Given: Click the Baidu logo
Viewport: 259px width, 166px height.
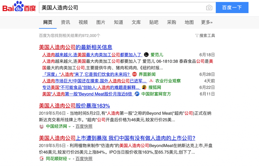Looking at the screenshot, I should [x=19, y=7].
